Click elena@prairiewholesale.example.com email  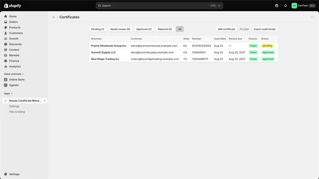click(154, 46)
